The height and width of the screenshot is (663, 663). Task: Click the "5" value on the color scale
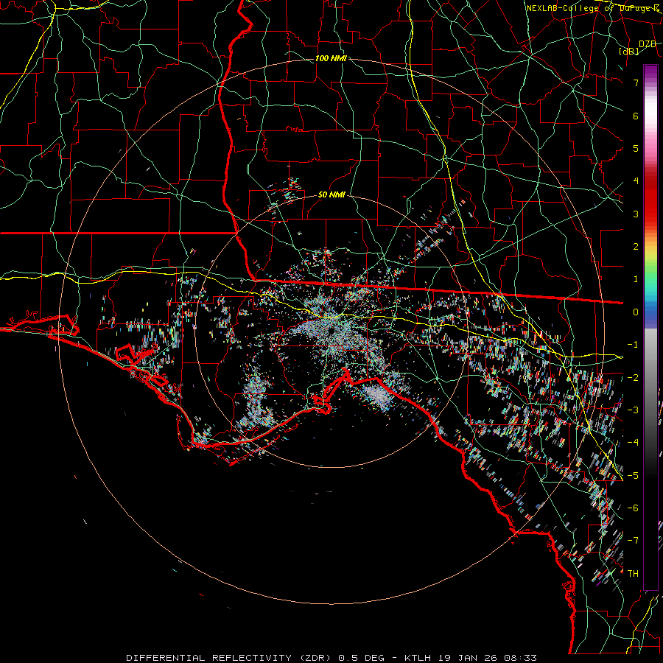coord(636,148)
